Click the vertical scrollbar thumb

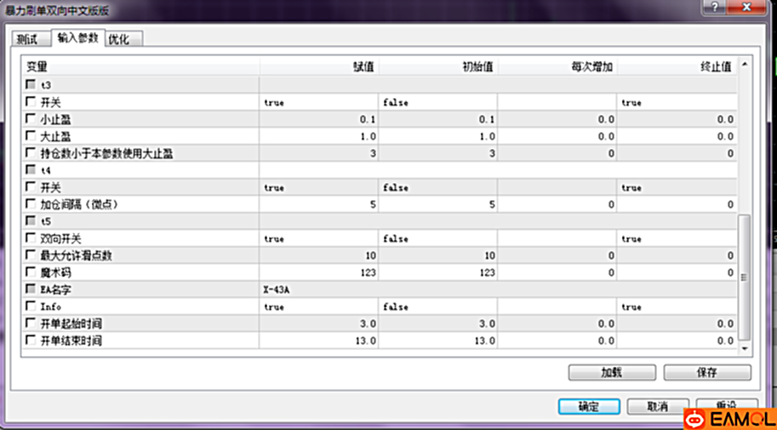[x=745, y=277]
